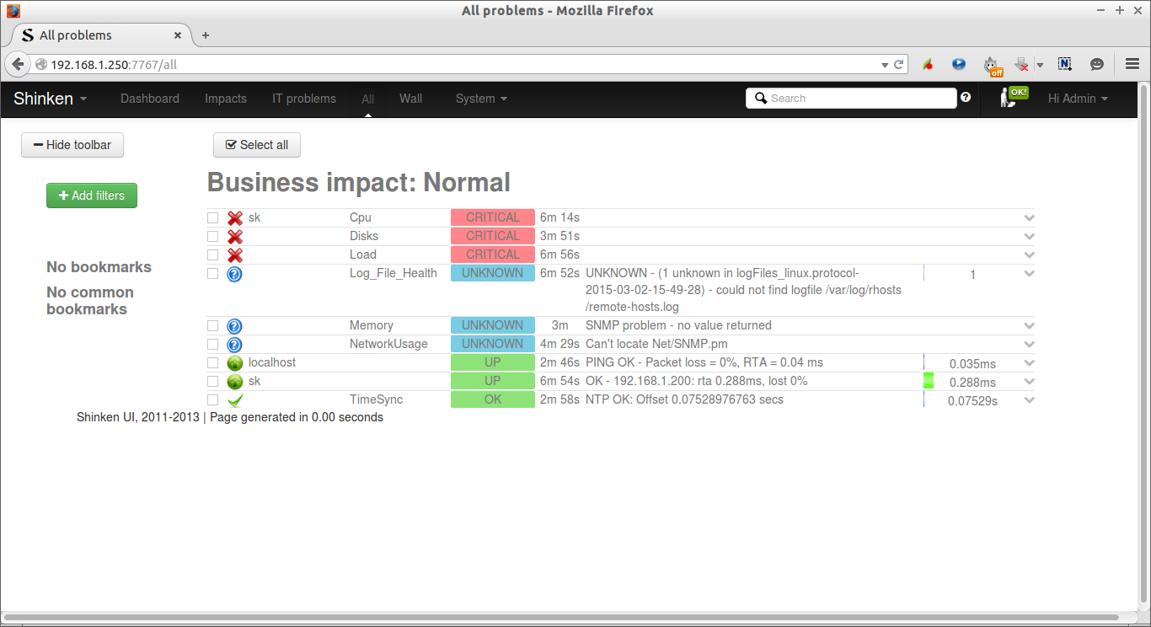Reload the page with the refresh icon

tap(899, 64)
